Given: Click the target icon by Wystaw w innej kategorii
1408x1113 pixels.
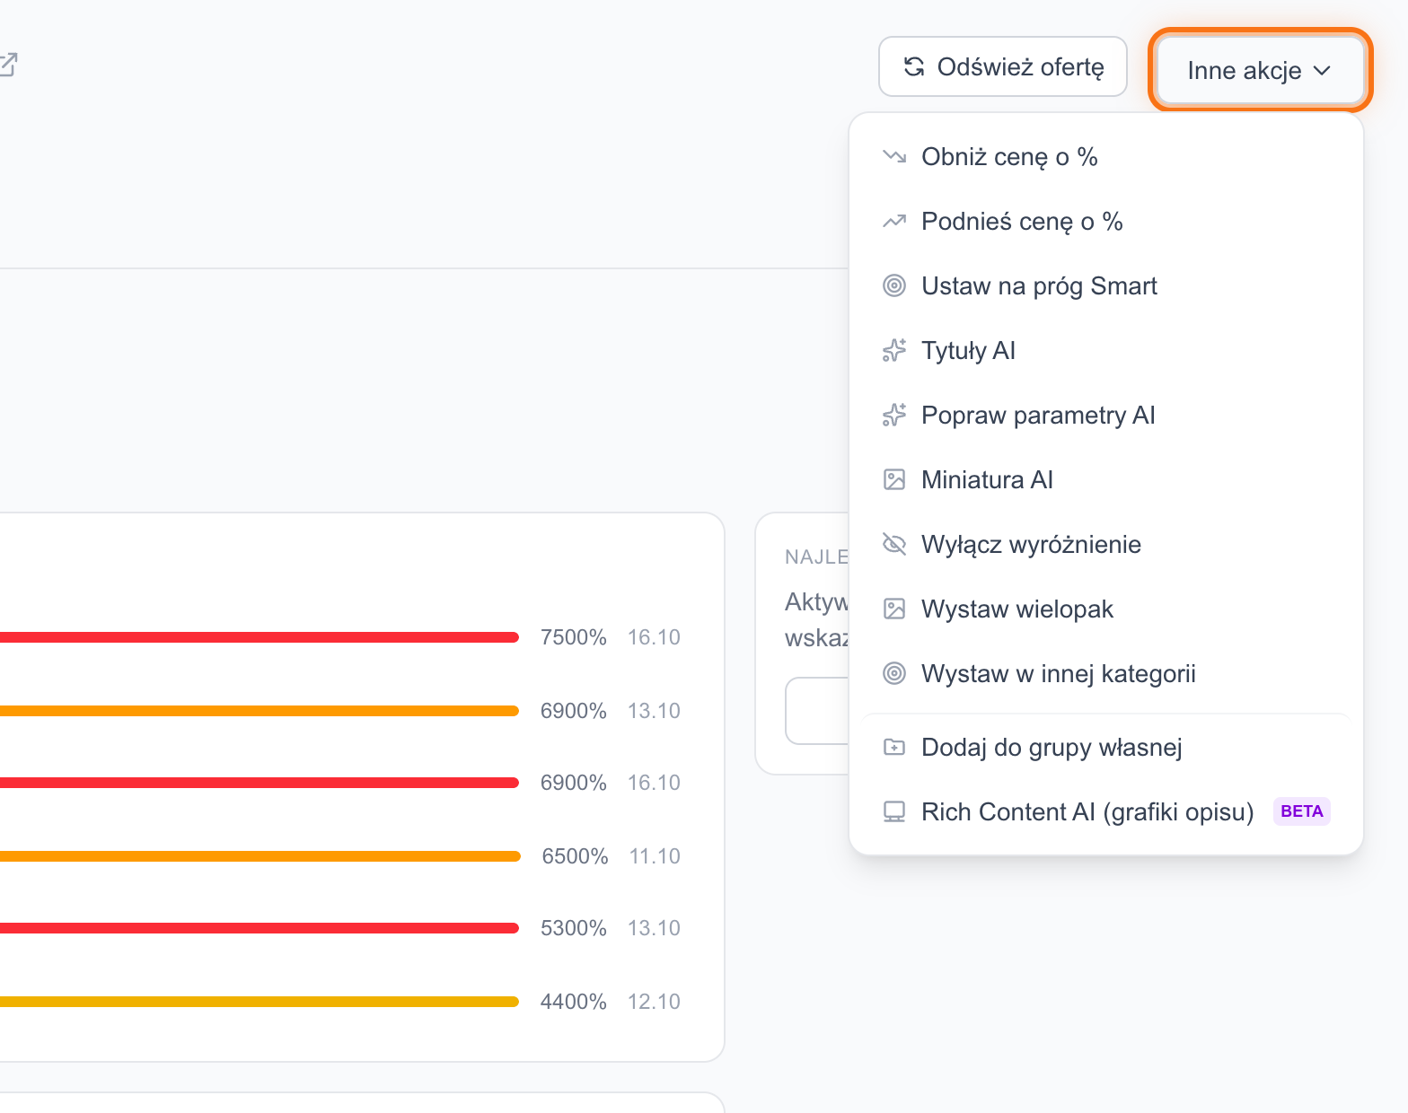Looking at the screenshot, I should [x=894, y=674].
